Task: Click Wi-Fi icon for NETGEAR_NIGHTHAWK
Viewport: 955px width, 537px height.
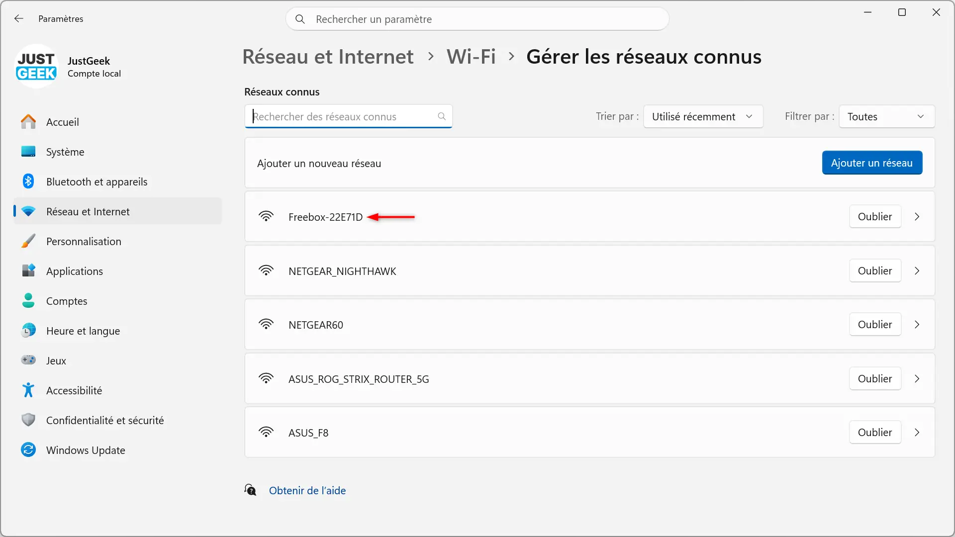Action: 266,270
